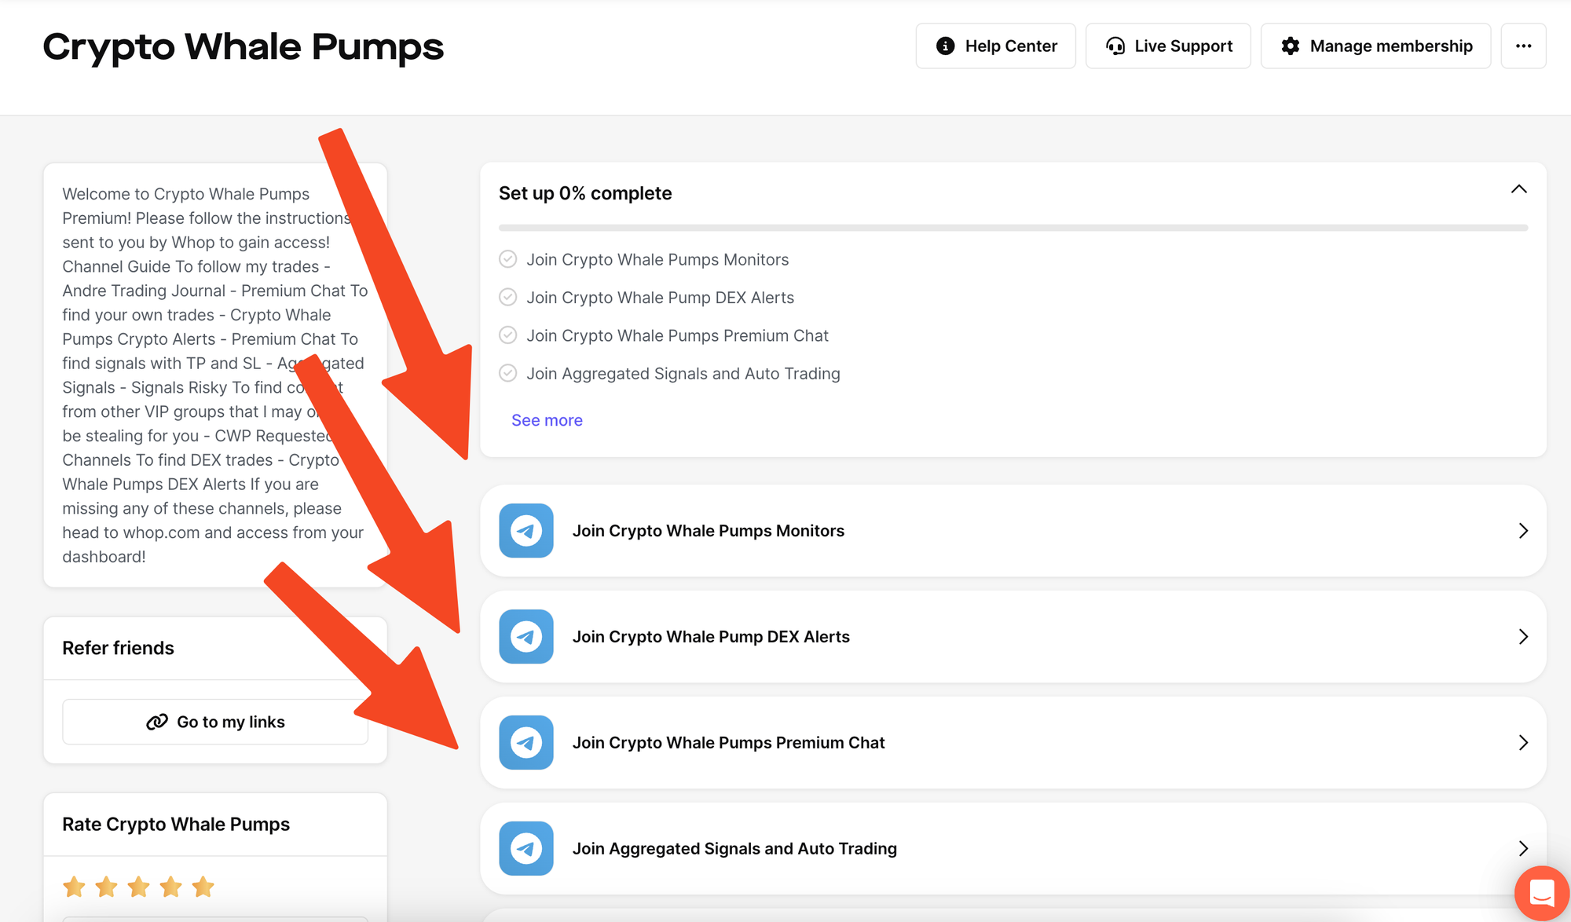Rate two stars for Crypto Whale Pumps
Screen dimensions: 1571x922
(x=107, y=887)
